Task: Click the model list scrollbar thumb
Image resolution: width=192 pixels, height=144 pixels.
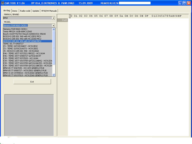Action: pyautogui.click(x=54, y=48)
